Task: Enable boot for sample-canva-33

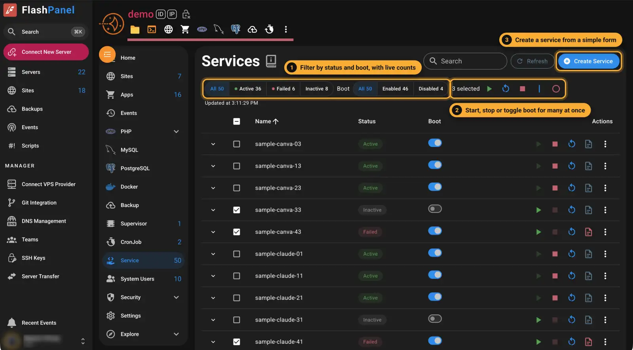Action: (435, 209)
